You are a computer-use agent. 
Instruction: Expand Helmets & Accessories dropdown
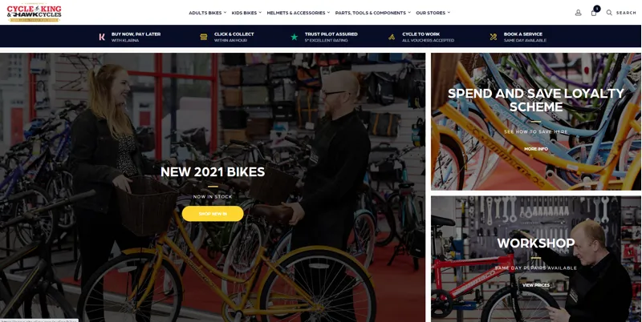pyautogui.click(x=298, y=13)
